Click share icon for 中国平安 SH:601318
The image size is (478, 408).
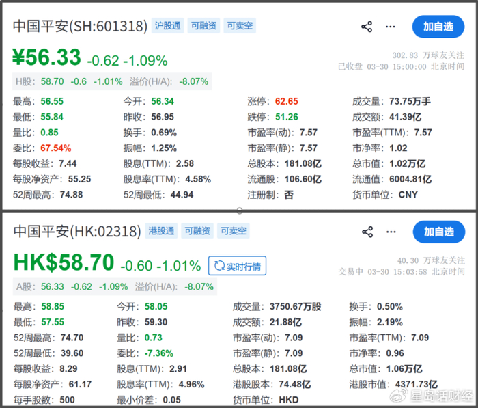367,27
